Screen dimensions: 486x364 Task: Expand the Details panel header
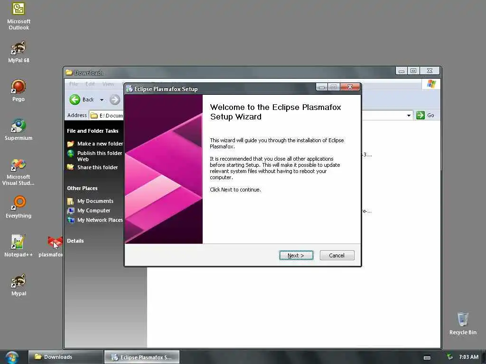click(x=75, y=241)
